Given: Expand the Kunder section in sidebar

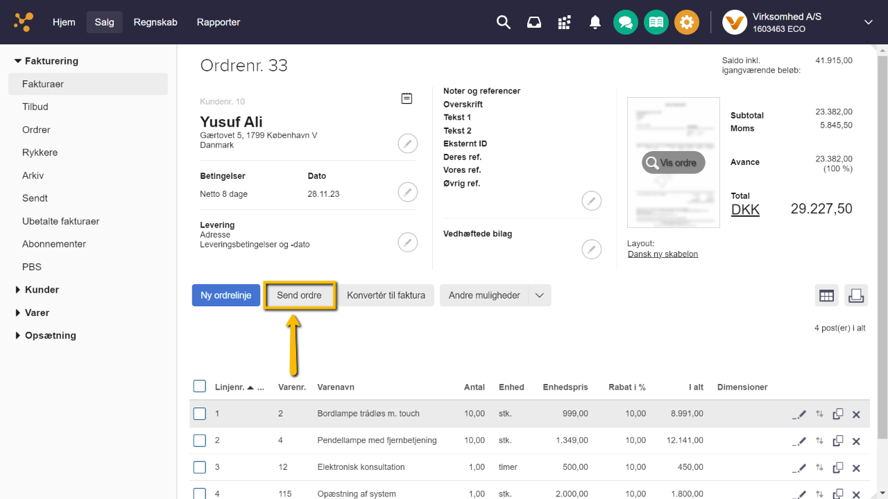Looking at the screenshot, I should pos(42,290).
